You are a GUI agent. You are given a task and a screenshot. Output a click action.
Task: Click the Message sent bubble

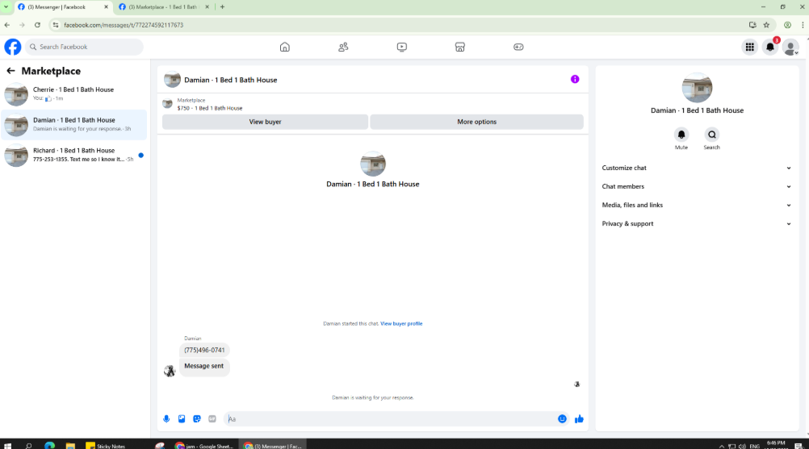point(203,366)
